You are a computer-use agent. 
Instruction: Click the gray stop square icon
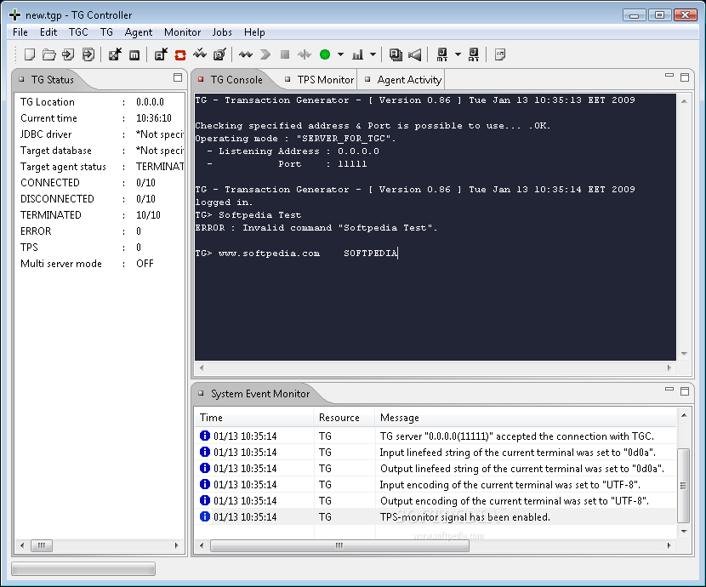point(285,55)
